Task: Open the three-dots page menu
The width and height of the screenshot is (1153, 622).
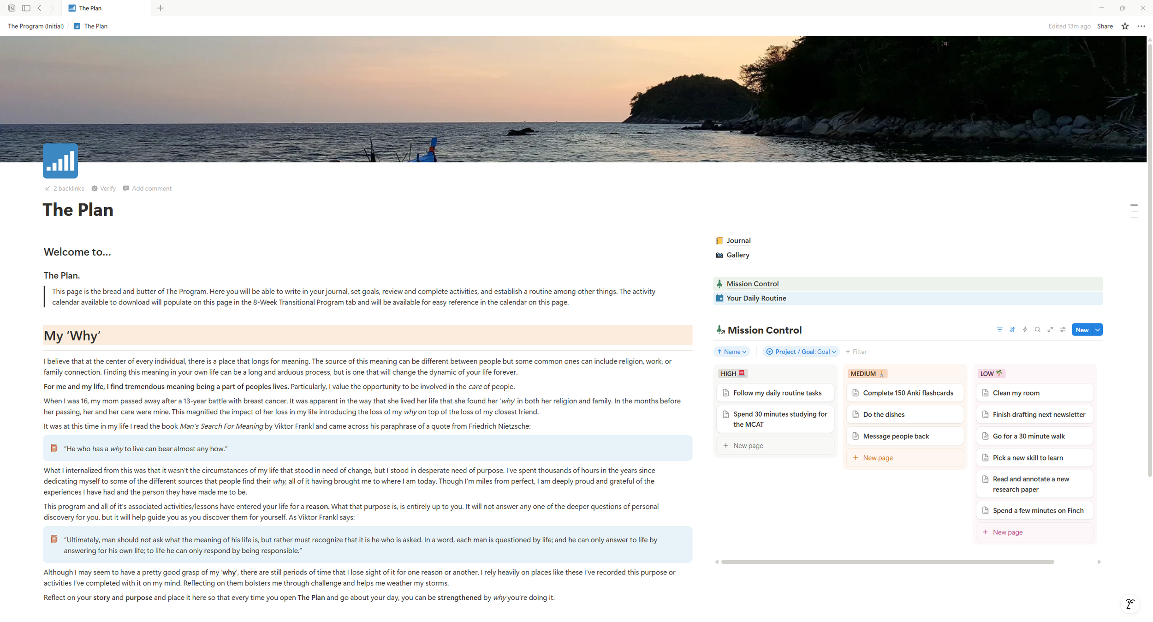Action: click(1141, 26)
